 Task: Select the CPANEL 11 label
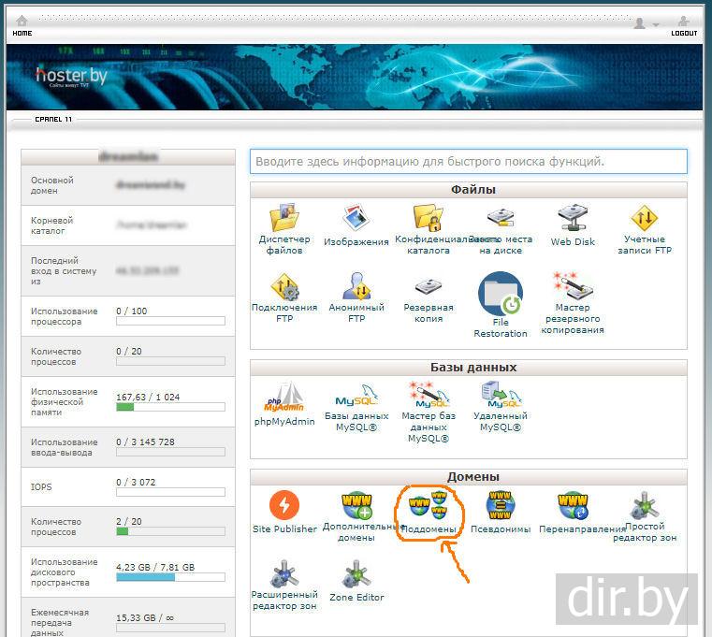pyautogui.click(x=53, y=119)
